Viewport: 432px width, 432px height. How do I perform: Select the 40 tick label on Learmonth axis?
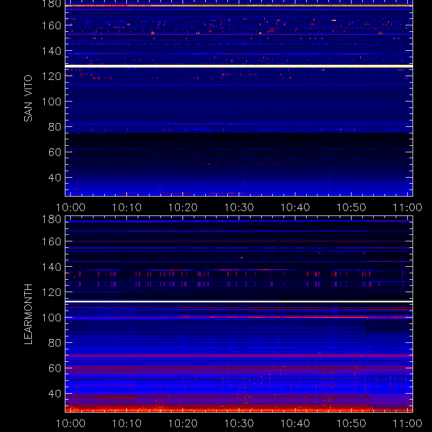tap(55, 394)
